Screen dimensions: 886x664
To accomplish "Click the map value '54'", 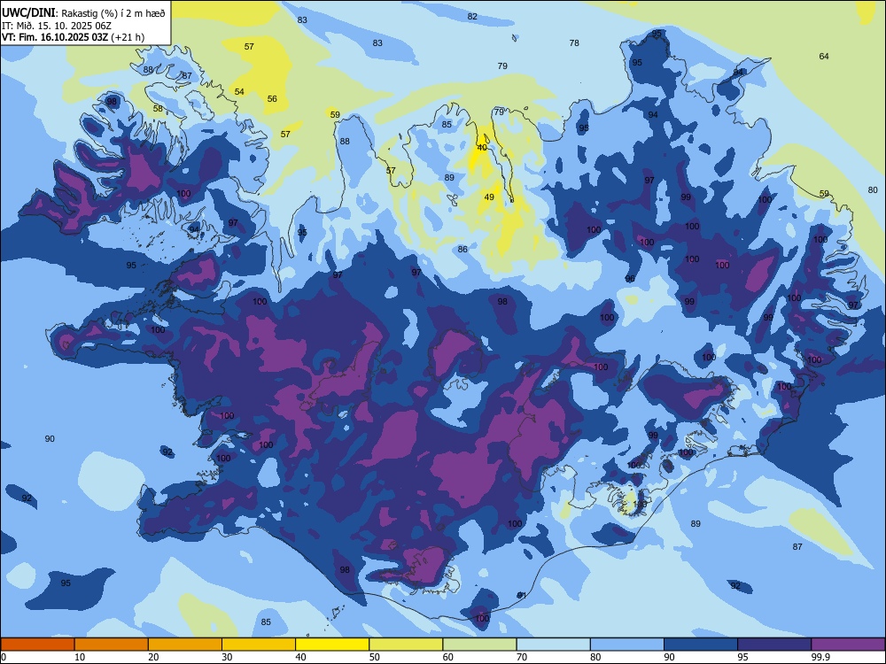I will (x=239, y=91).
